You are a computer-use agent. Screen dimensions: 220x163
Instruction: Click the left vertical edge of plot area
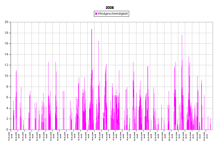coord(11,76)
